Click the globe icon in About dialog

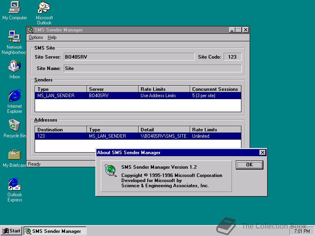pyautogui.click(x=110, y=170)
